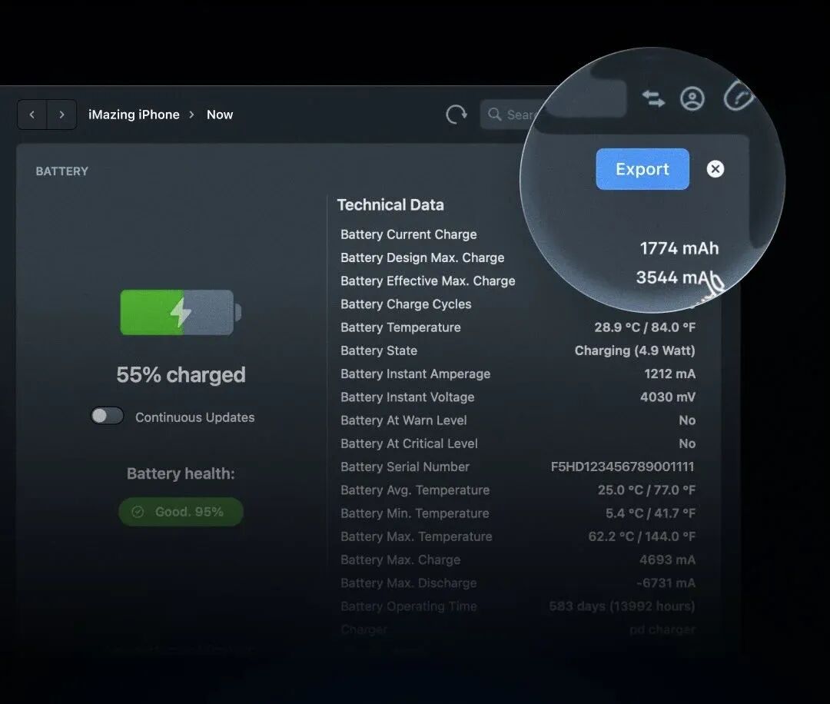Click the Charging (4.9 Watt) value
This screenshot has height=704, width=830.
point(636,350)
